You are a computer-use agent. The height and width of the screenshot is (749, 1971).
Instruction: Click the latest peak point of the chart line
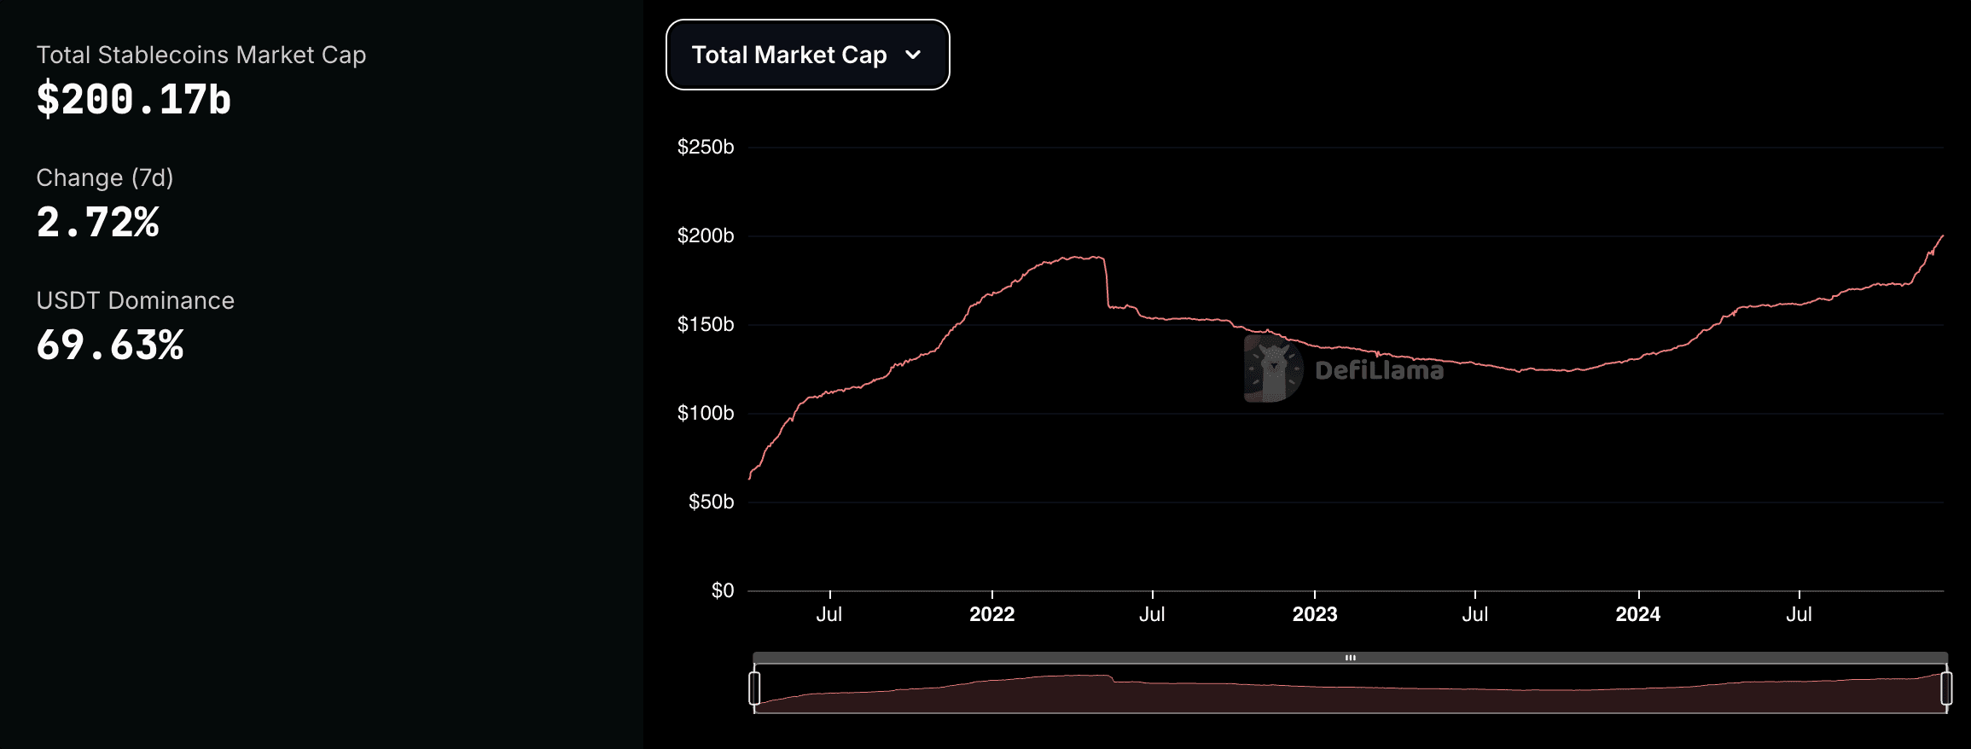point(1943,236)
